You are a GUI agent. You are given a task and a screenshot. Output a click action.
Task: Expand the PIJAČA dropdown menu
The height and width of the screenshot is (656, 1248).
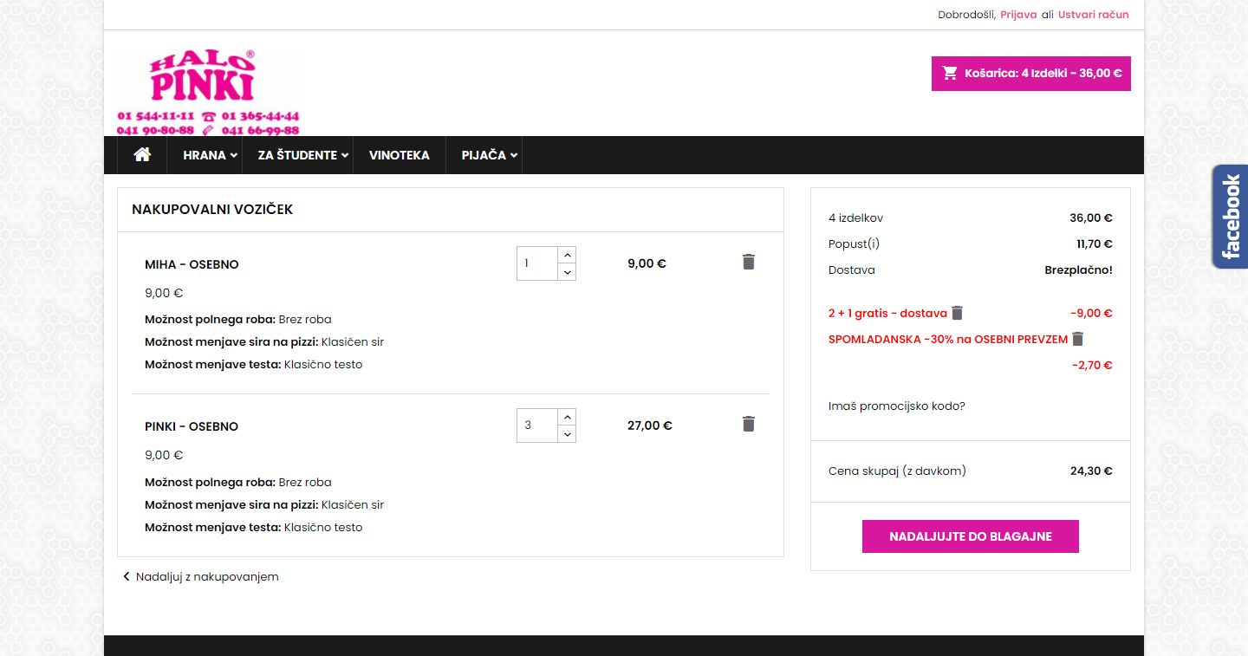(489, 155)
